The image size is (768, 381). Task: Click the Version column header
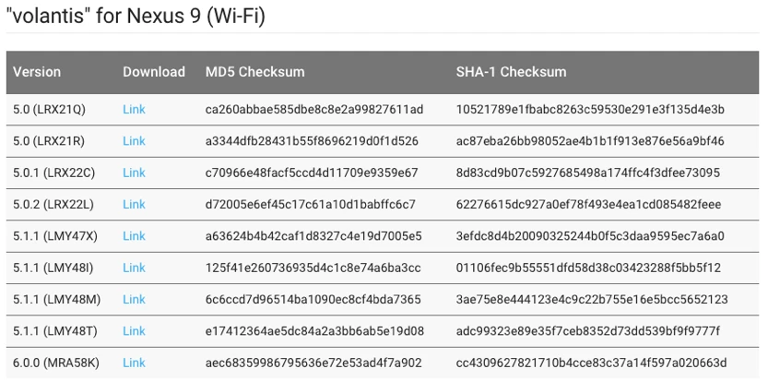37,72
